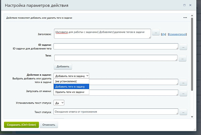Open the Действие в задаче dropdown
The image size is (201, 135).
[71, 76]
